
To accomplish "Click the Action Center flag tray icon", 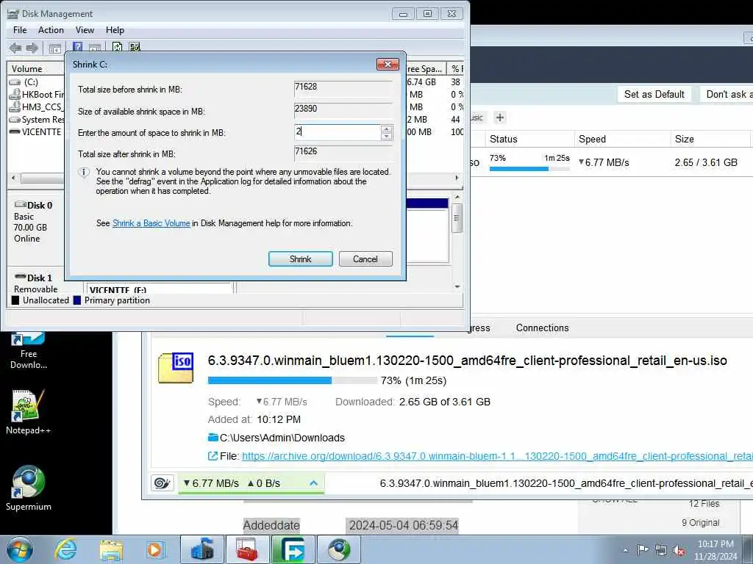I will [x=643, y=549].
